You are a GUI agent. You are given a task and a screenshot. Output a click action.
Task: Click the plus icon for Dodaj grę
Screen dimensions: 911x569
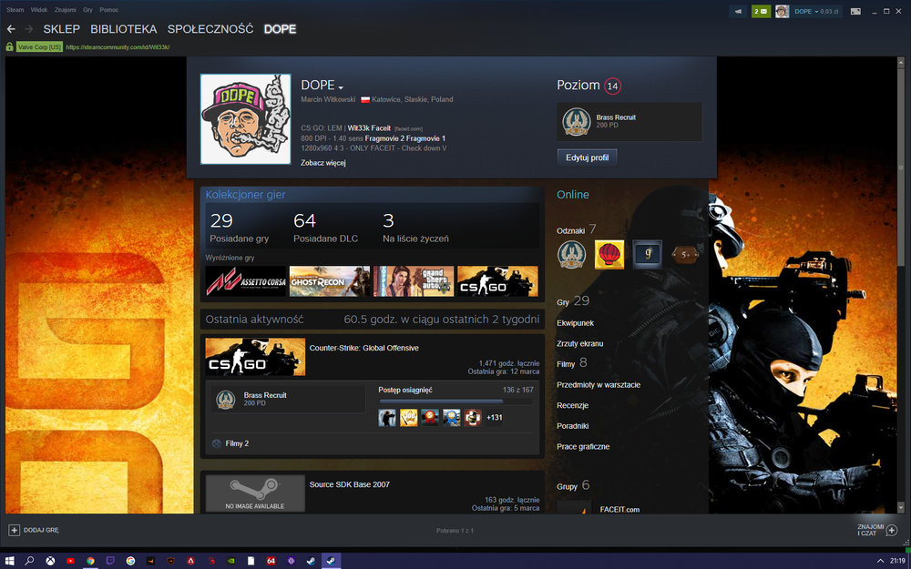pos(14,530)
